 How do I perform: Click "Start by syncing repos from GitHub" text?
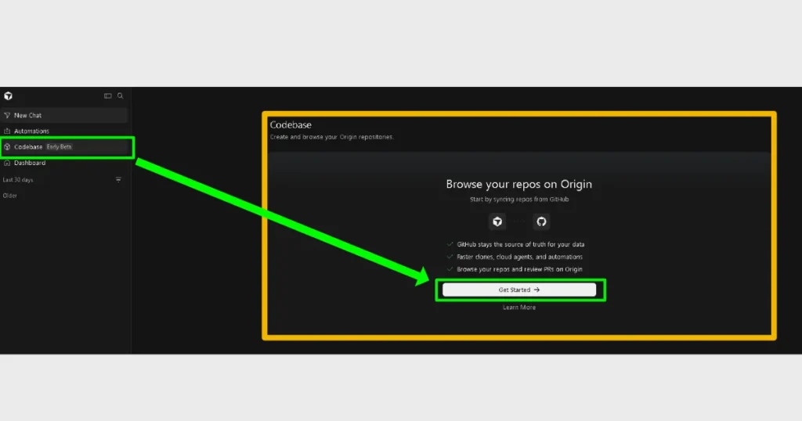(519, 200)
